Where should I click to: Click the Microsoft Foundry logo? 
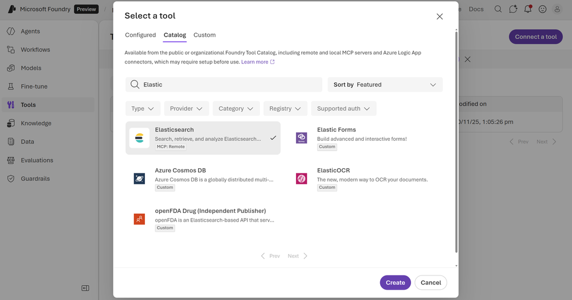point(11,9)
